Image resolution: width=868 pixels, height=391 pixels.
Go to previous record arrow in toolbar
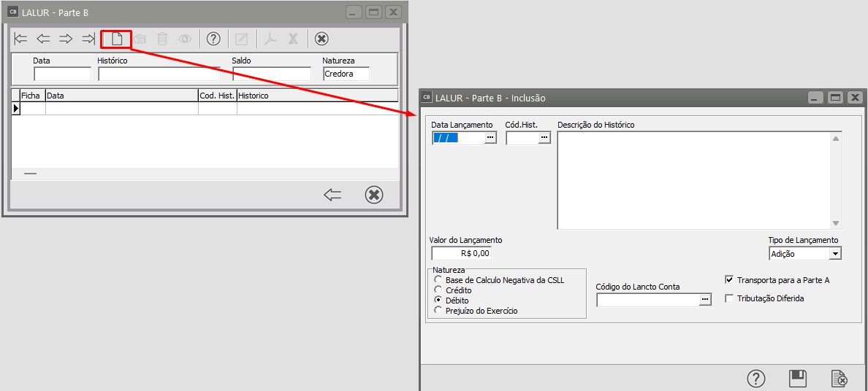click(x=44, y=39)
